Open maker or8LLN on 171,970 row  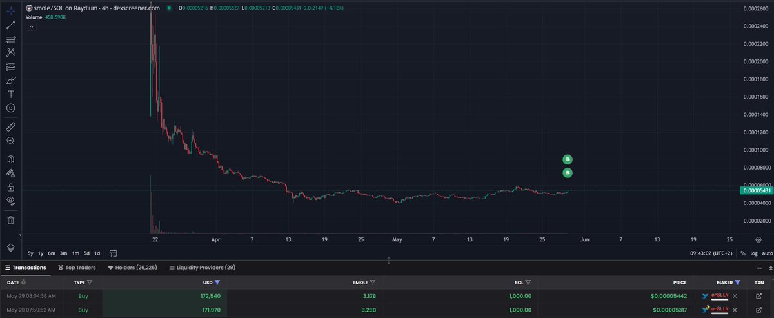click(719, 310)
